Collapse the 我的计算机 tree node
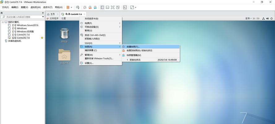The image size is (275, 124). click(x=3, y=22)
